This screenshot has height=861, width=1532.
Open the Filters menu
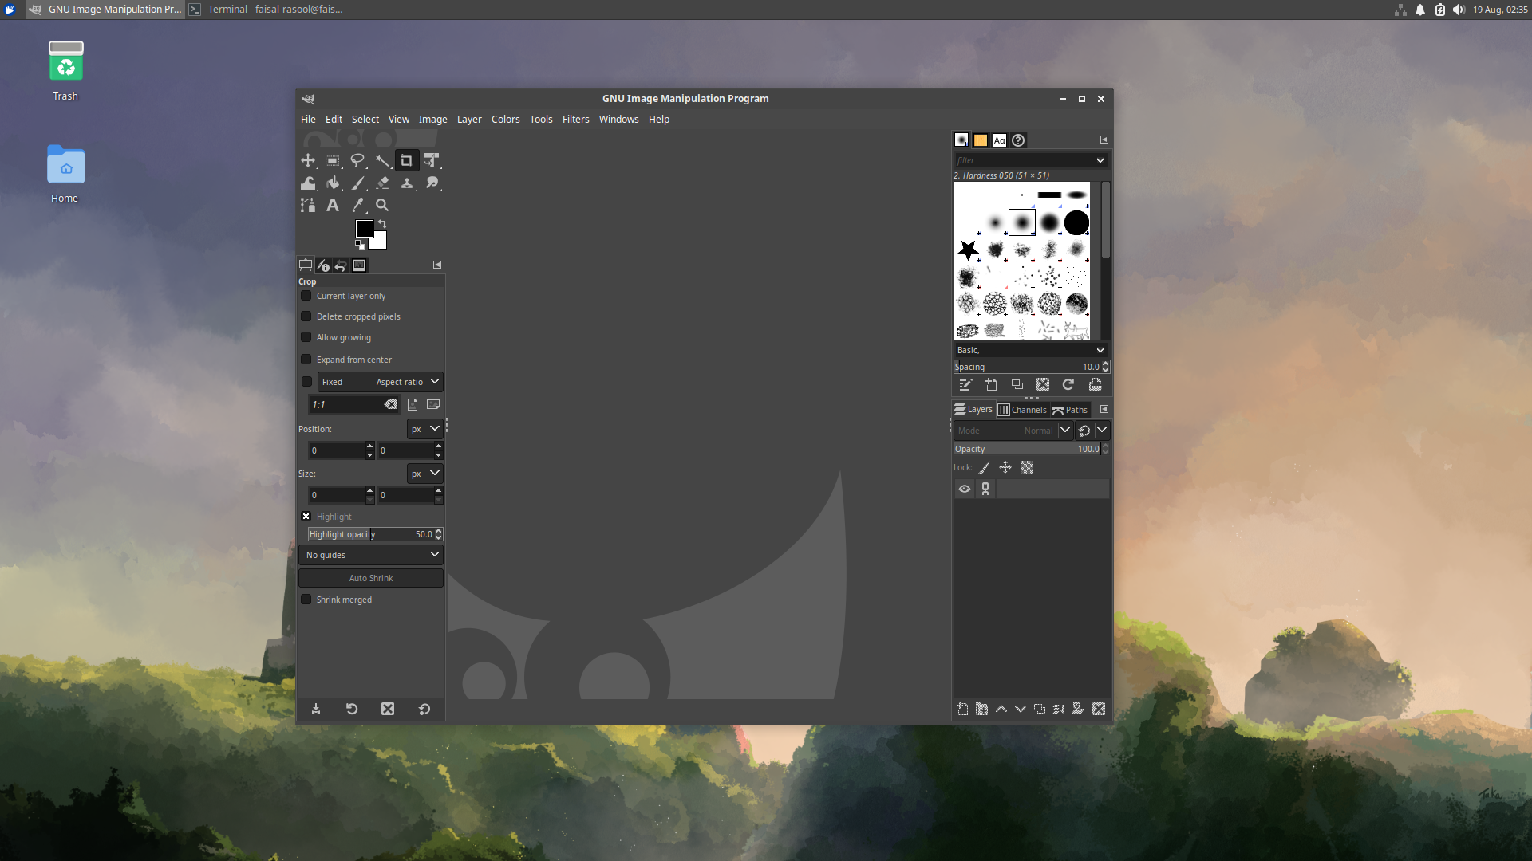click(x=575, y=119)
